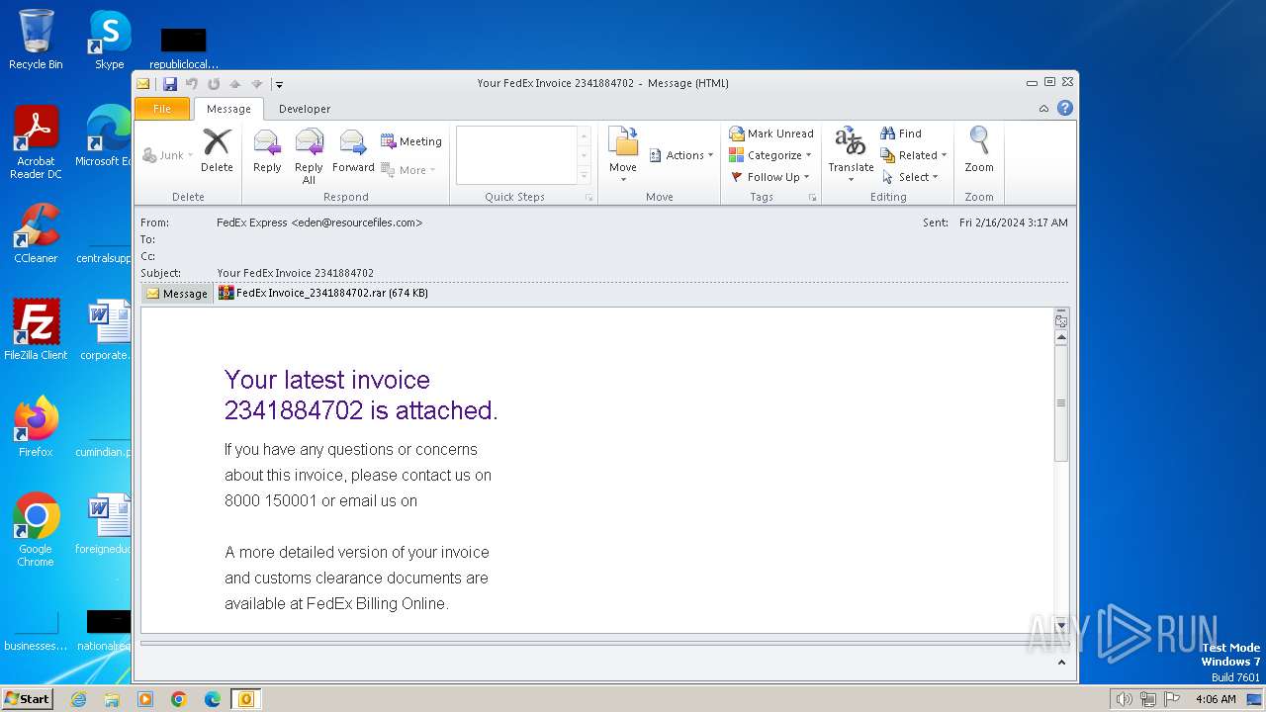
Task: Go to next item using down arrow
Action: (257, 84)
